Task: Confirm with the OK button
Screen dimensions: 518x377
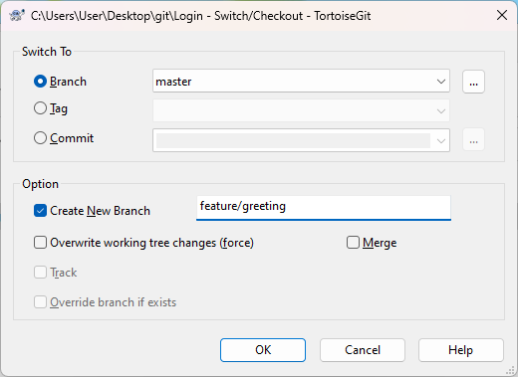Action: click(263, 350)
